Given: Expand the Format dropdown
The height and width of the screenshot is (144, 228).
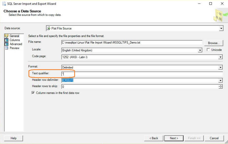Looking at the screenshot, I should coord(221,67).
